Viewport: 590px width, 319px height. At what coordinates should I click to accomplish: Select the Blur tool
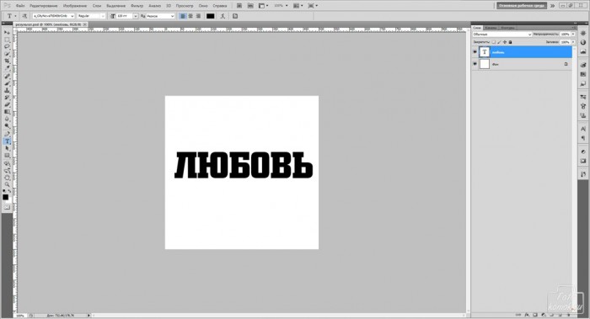[7, 120]
